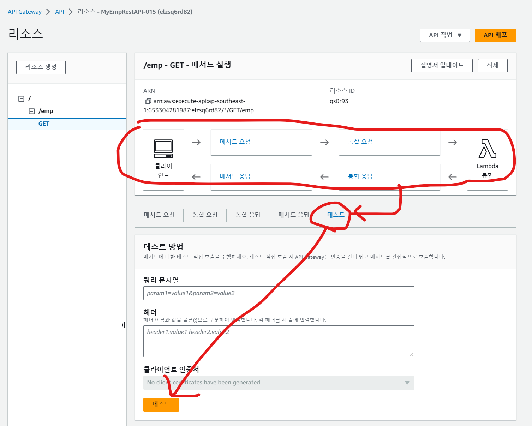Click the 리소스 생성 button

coord(41,67)
